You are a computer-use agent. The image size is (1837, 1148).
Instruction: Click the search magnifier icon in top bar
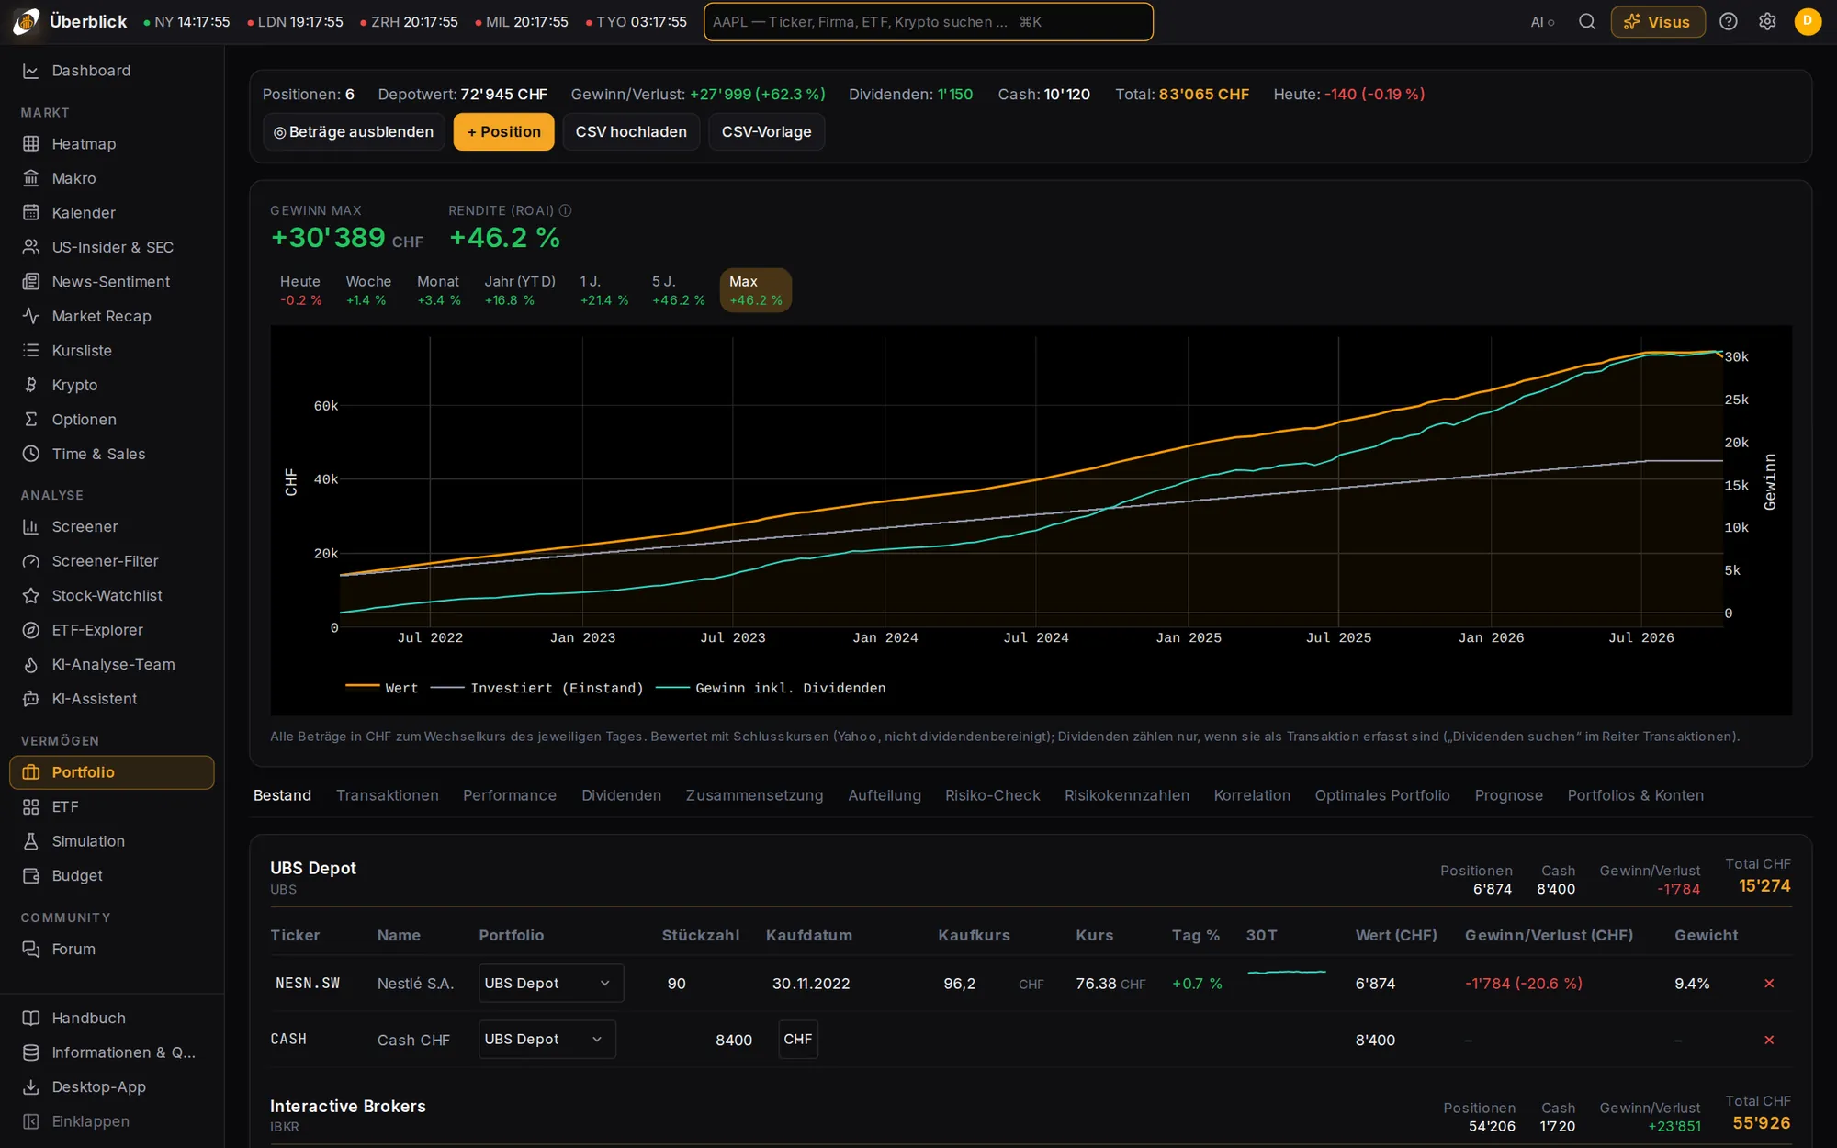coord(1587,22)
